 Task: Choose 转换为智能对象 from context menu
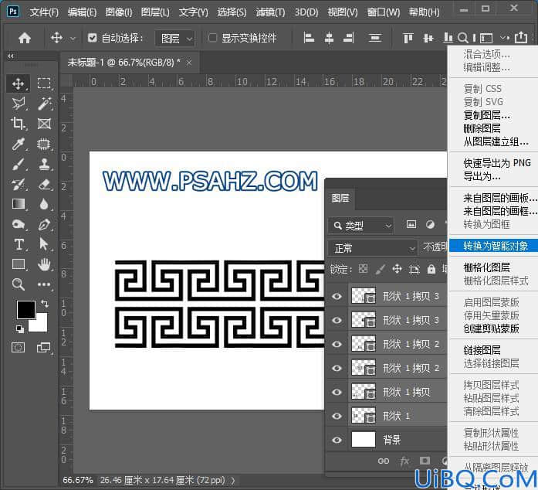click(x=493, y=246)
